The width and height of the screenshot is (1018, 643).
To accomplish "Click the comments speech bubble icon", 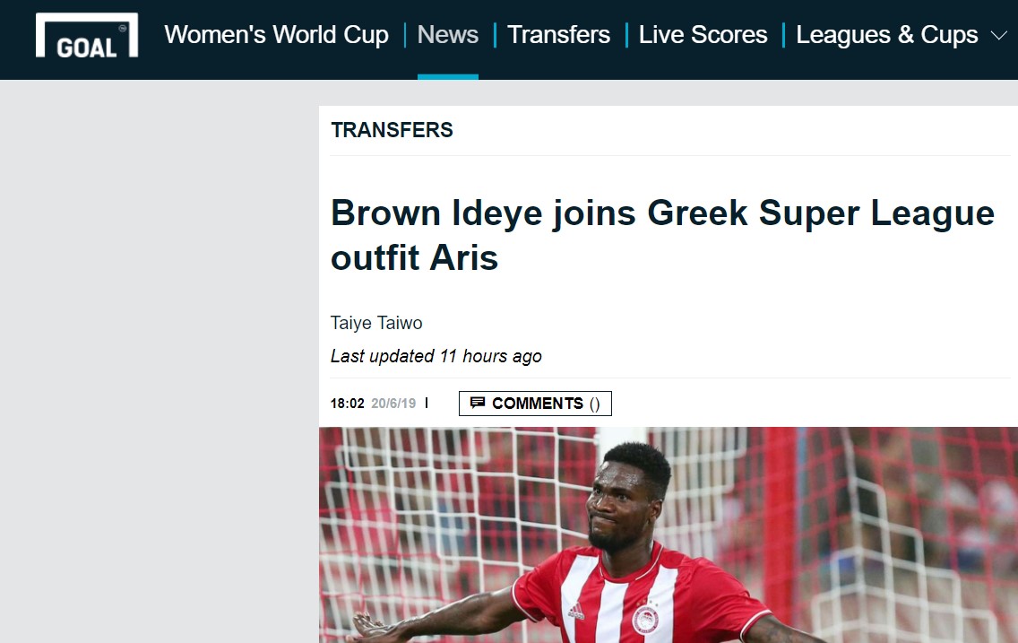I will pos(477,403).
